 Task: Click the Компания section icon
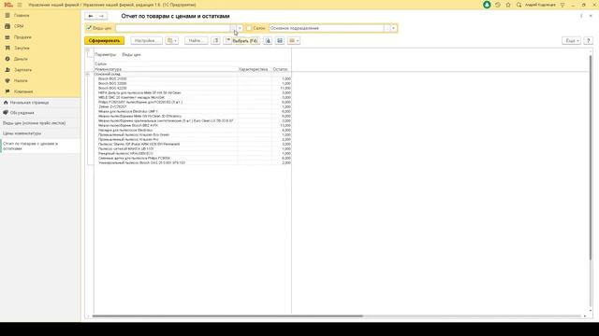(x=7, y=91)
